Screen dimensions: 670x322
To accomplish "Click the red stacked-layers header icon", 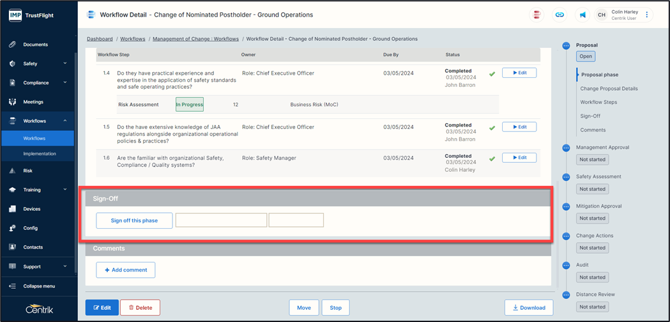I will (537, 15).
